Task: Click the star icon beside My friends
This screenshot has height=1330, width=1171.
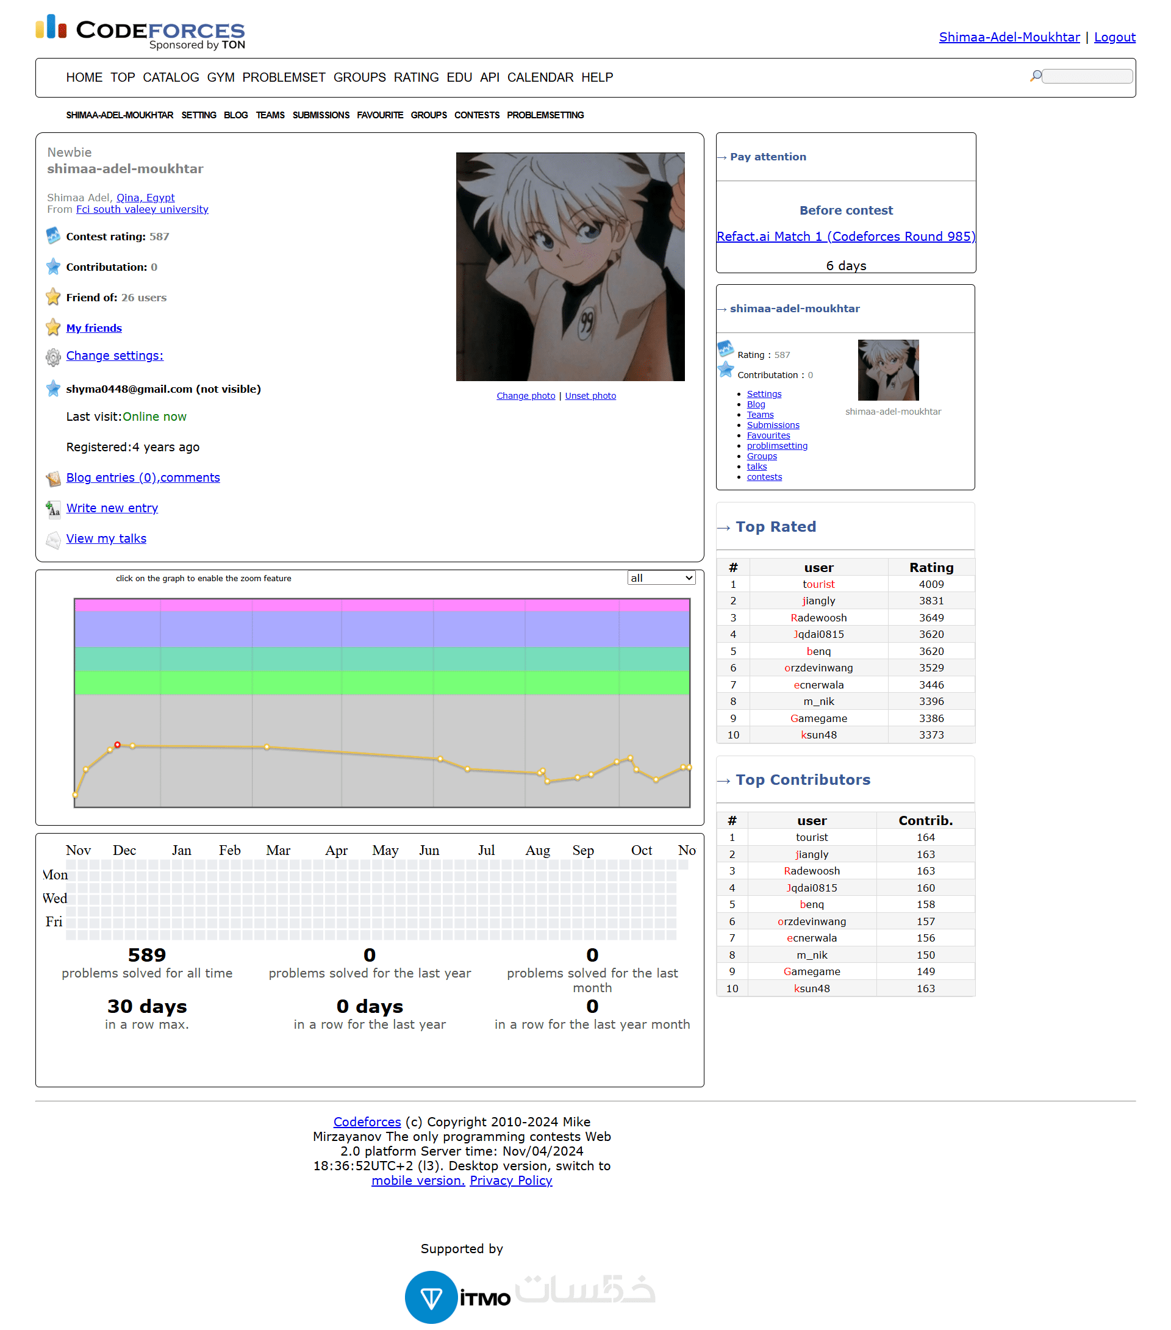Action: tap(52, 327)
